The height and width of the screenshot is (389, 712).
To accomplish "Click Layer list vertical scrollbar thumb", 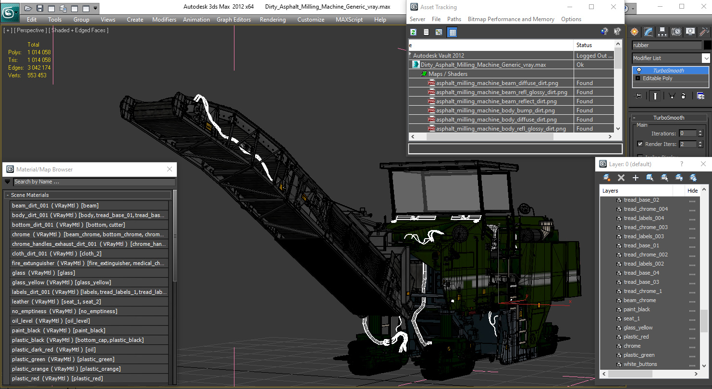I will [x=704, y=321].
